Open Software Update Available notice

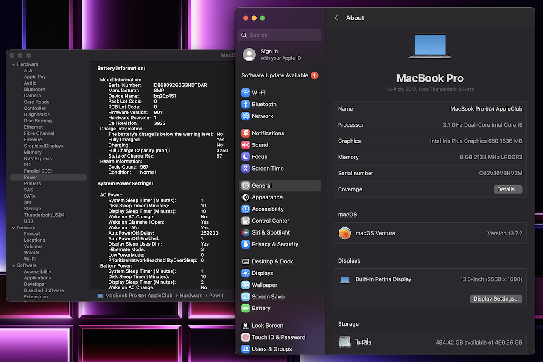point(280,75)
